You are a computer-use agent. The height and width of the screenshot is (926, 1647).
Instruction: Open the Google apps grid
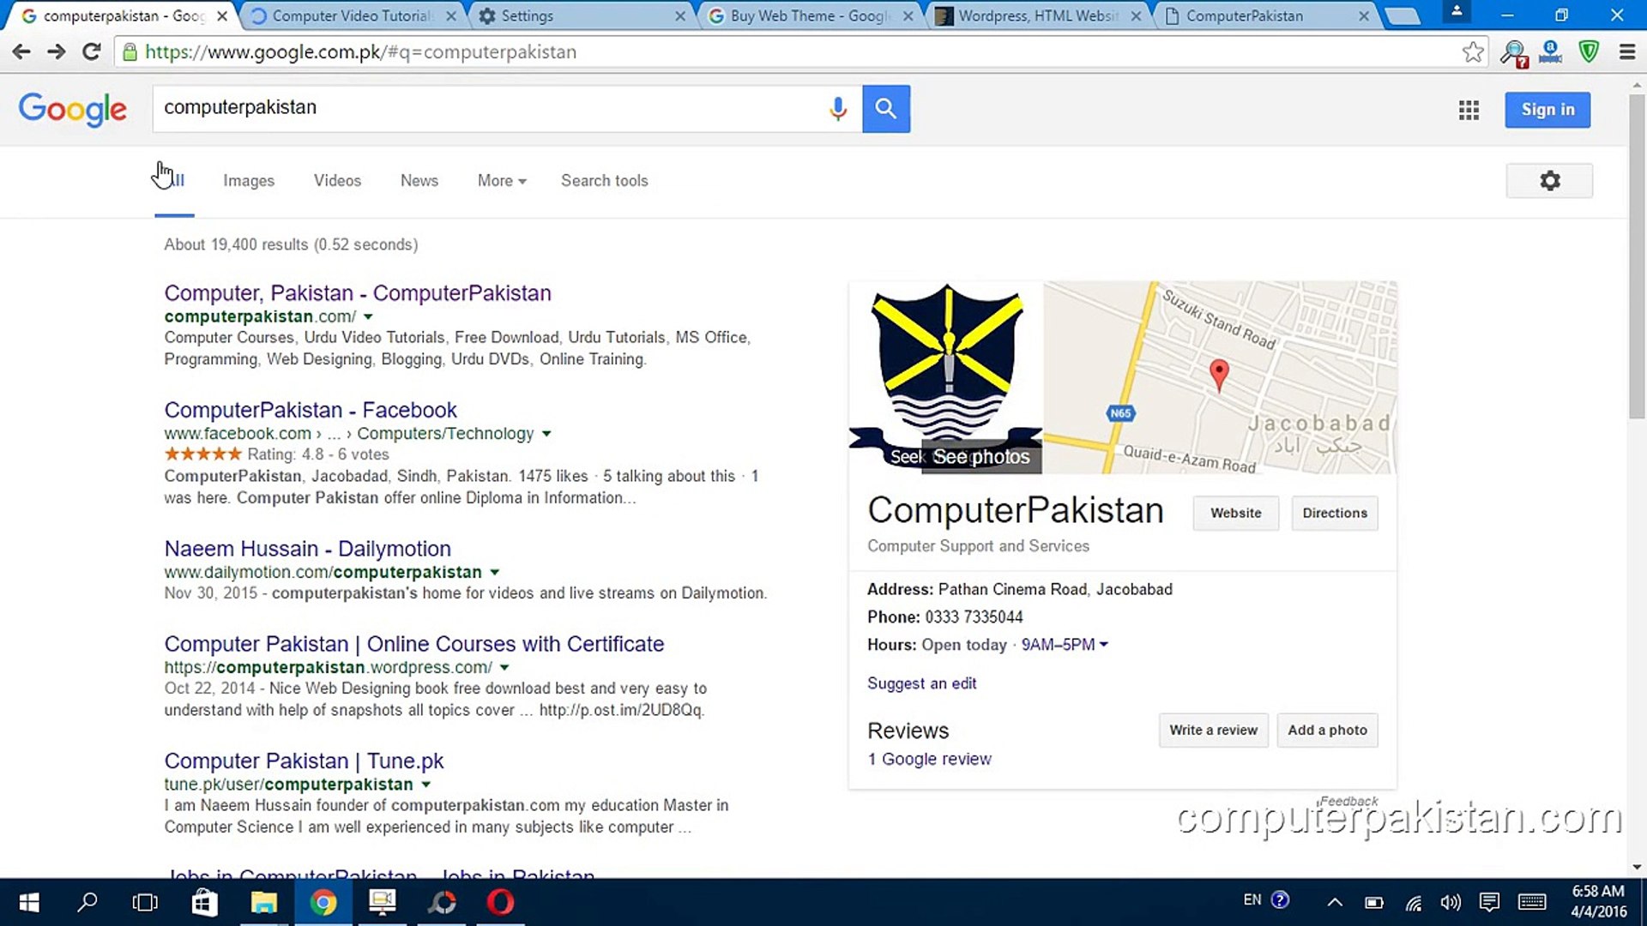[x=1469, y=110]
